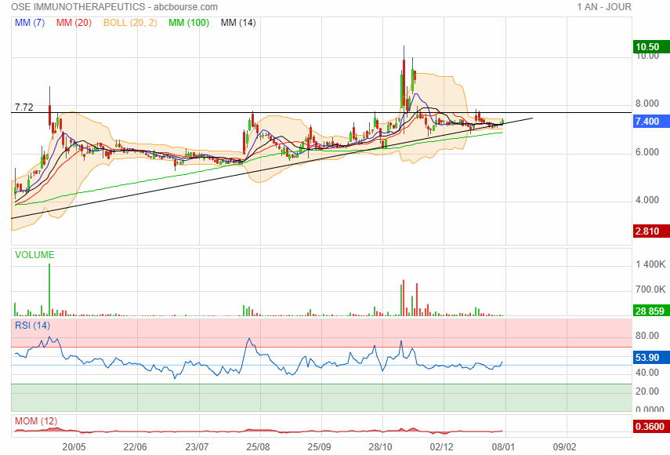Select the 25/08 date on the time axis
The width and height of the screenshot is (670, 455).
258,446
